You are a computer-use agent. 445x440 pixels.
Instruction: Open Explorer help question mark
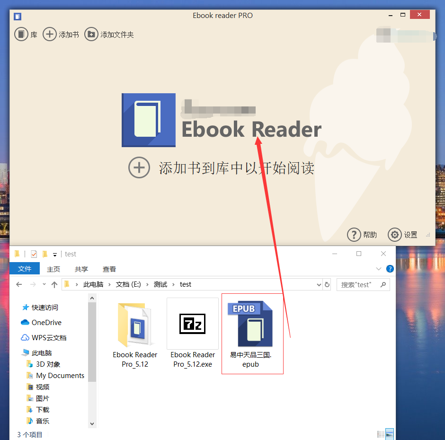390,269
